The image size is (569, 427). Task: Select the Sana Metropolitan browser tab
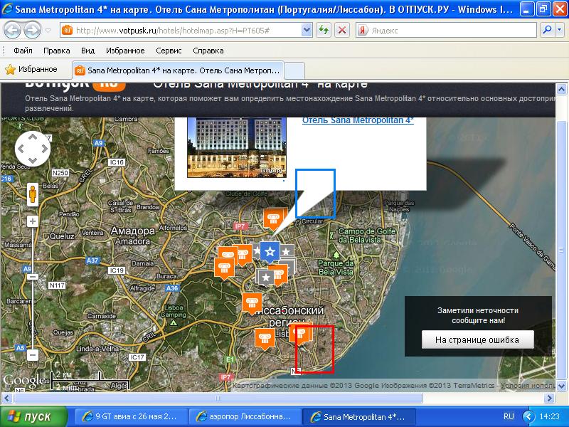coord(178,70)
